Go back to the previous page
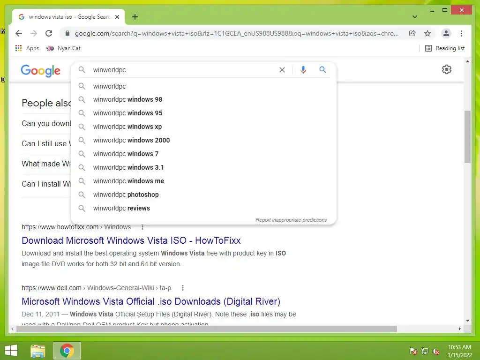This screenshot has width=480, height=360. [19, 33]
